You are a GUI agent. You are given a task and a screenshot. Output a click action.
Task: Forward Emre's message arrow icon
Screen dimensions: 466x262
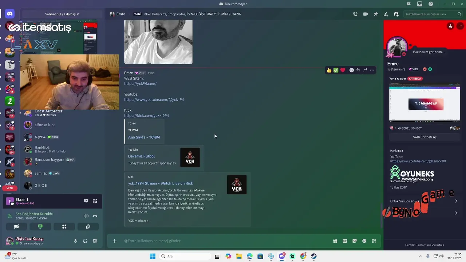tap(365, 70)
